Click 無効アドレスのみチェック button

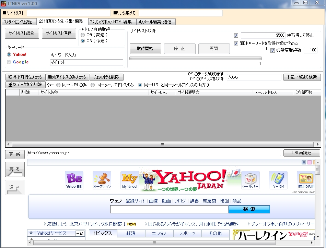point(67,77)
